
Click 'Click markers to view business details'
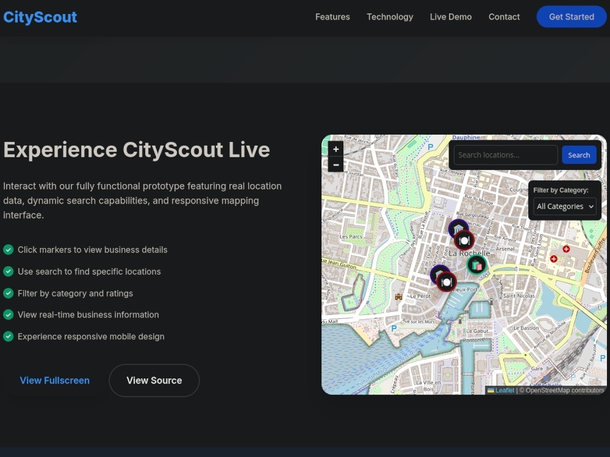pyautogui.click(x=93, y=250)
